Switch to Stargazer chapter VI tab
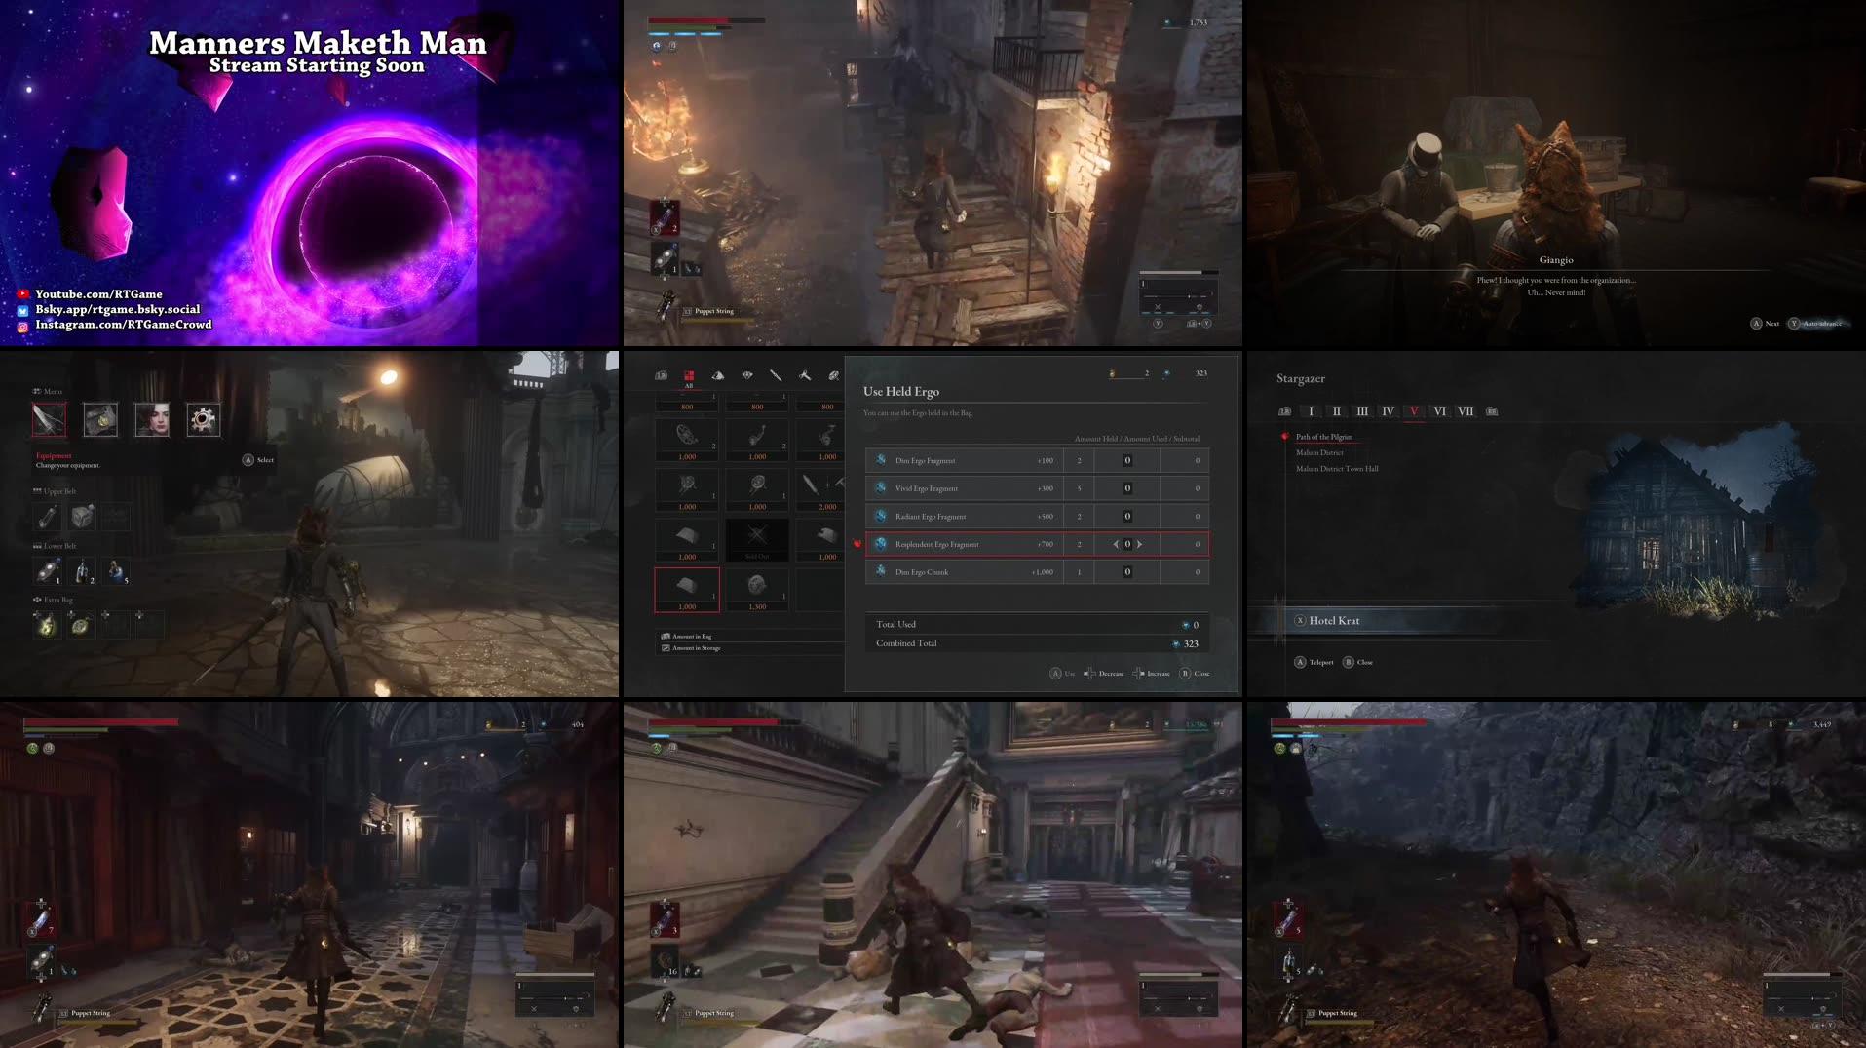 1440,411
